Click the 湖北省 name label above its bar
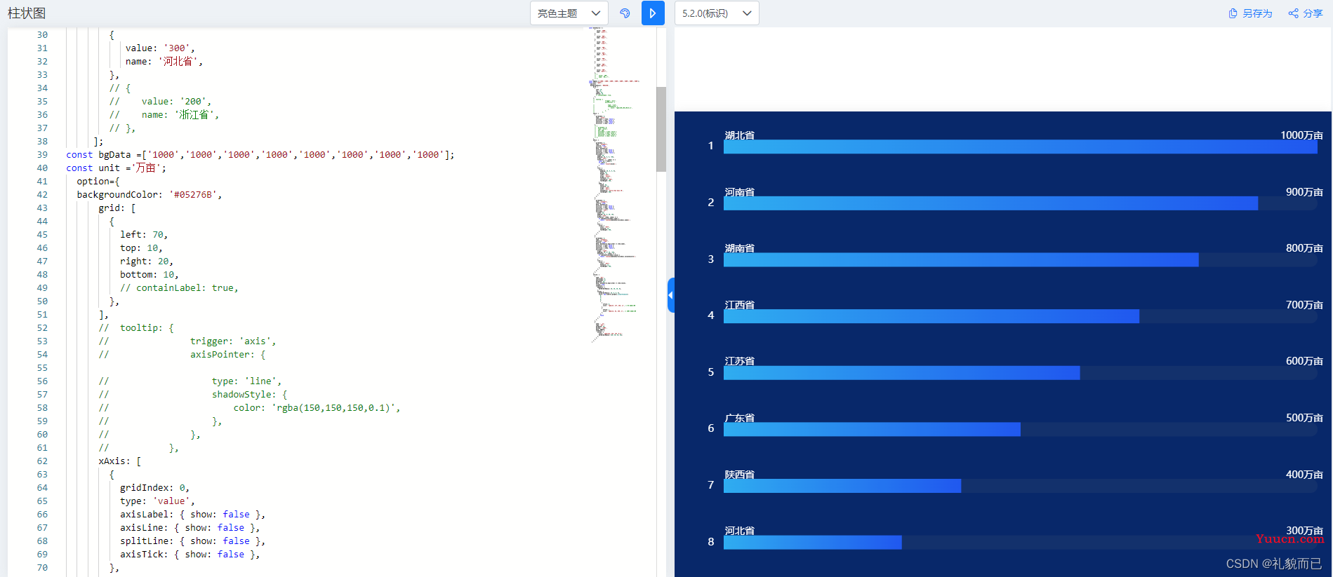 coord(740,135)
